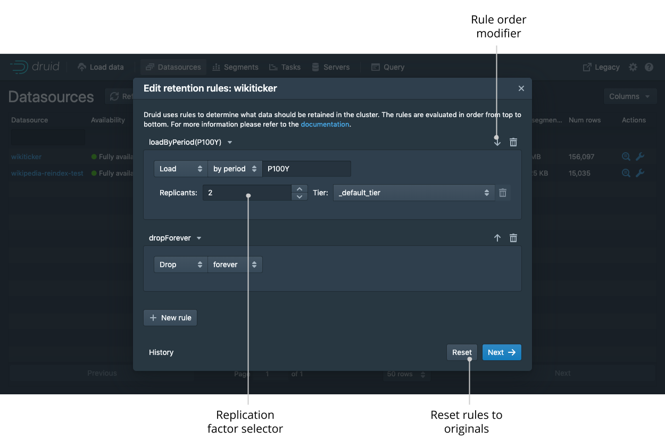This screenshot has height=447, width=665.
Task: Click the P100Y period input field
Action: (306, 169)
